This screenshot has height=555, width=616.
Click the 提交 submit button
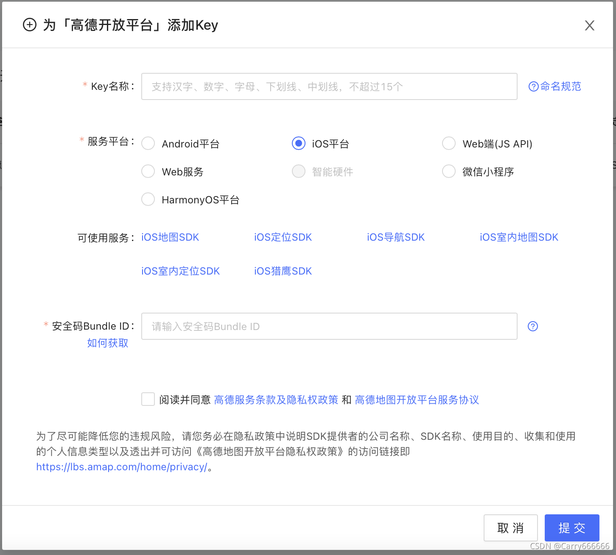[x=571, y=528]
